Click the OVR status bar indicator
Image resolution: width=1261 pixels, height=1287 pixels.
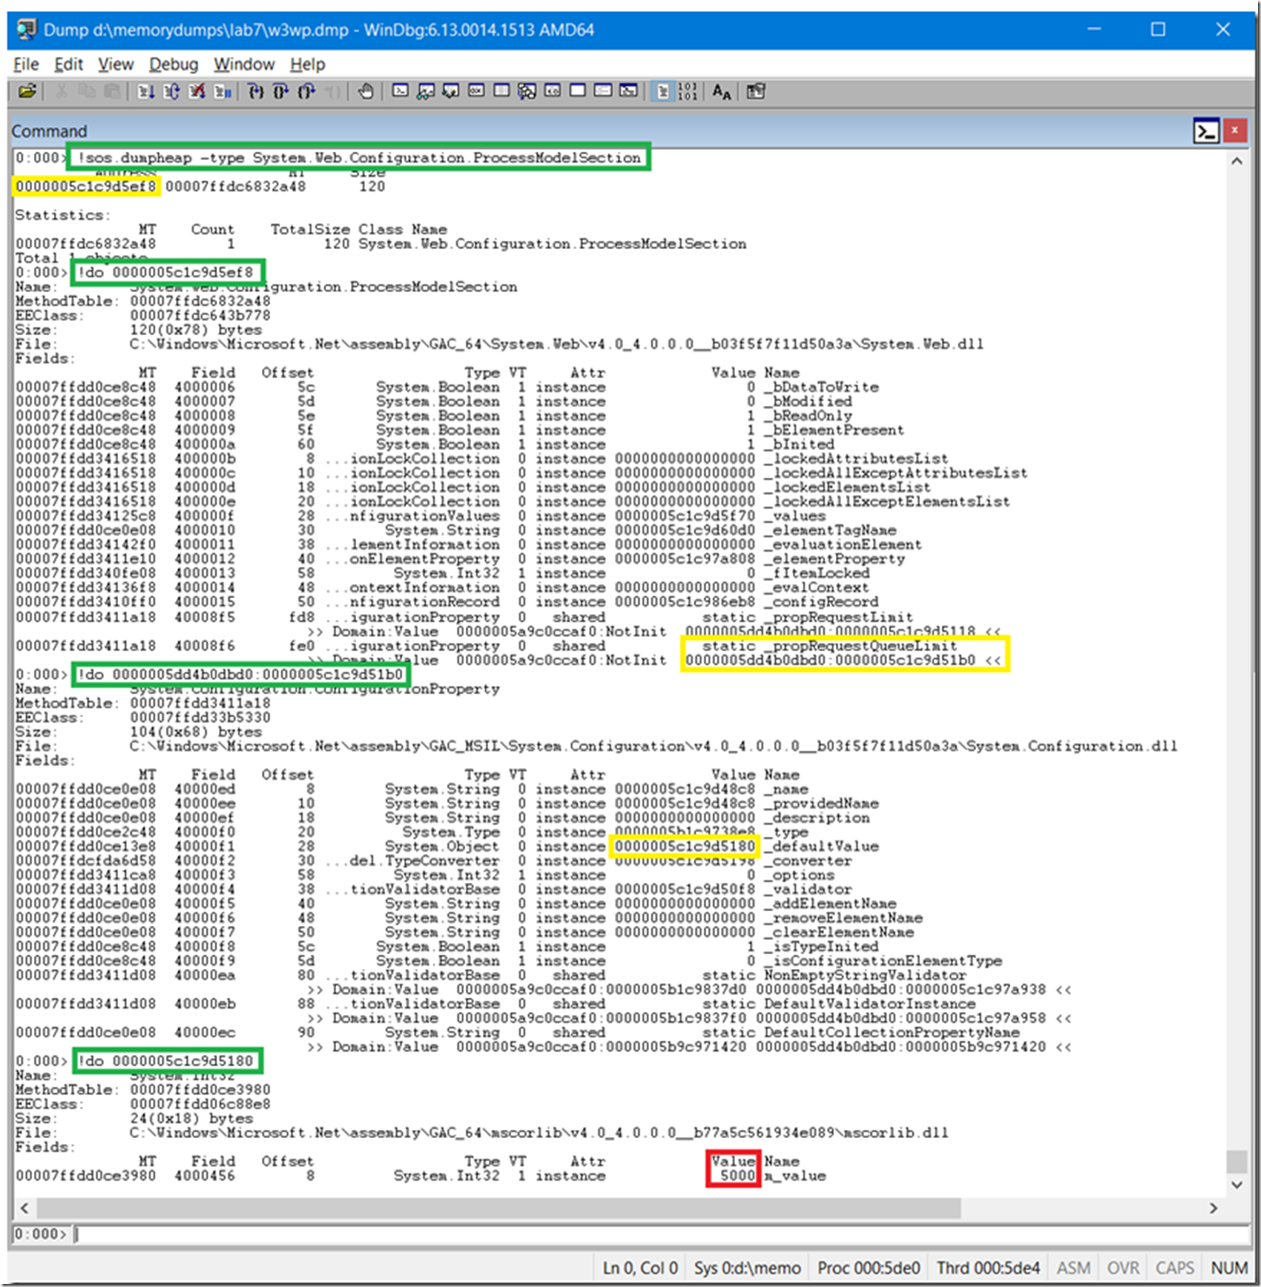[x=1123, y=1268]
